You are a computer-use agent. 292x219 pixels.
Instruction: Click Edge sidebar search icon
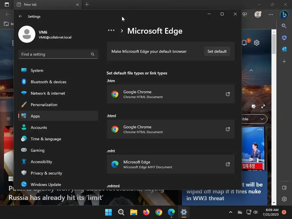point(284,26)
